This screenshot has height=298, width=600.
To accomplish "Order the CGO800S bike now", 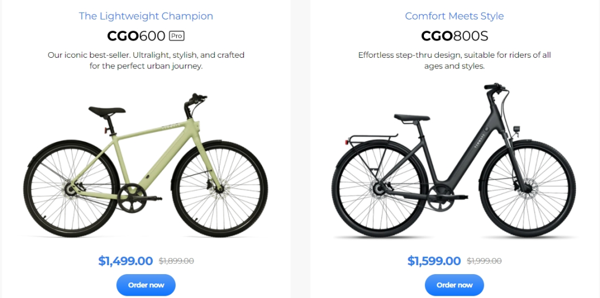I will [x=454, y=285].
